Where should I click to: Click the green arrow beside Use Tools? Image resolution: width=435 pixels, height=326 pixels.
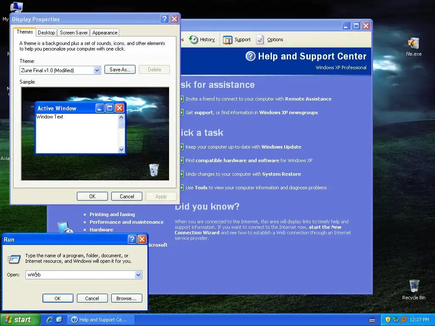pyautogui.click(x=182, y=188)
